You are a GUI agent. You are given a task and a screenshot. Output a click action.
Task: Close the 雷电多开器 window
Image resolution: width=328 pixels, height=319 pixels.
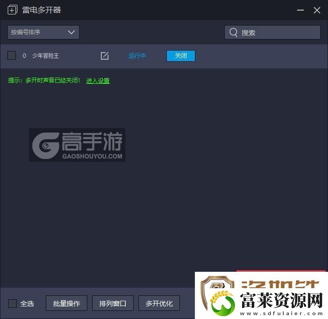point(317,10)
